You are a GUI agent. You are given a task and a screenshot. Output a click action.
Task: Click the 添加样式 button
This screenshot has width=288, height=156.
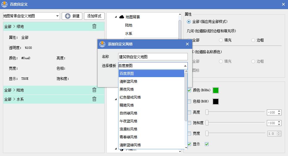tap(94, 16)
